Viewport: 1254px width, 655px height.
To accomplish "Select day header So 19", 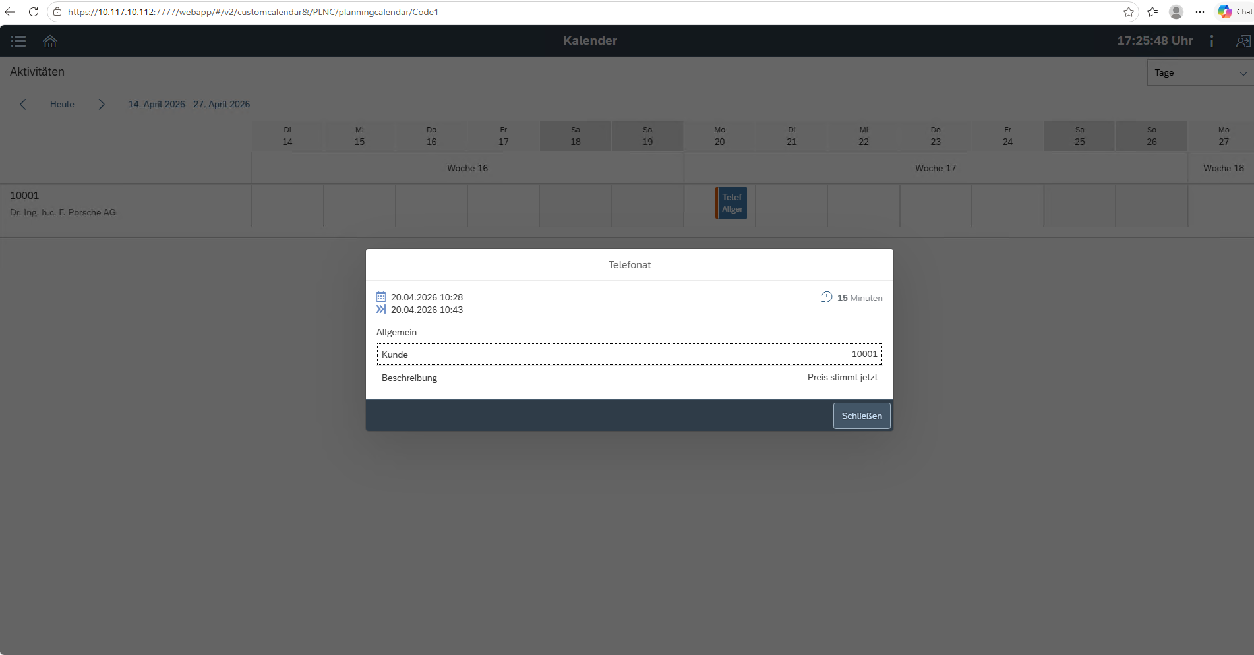I will [x=647, y=136].
